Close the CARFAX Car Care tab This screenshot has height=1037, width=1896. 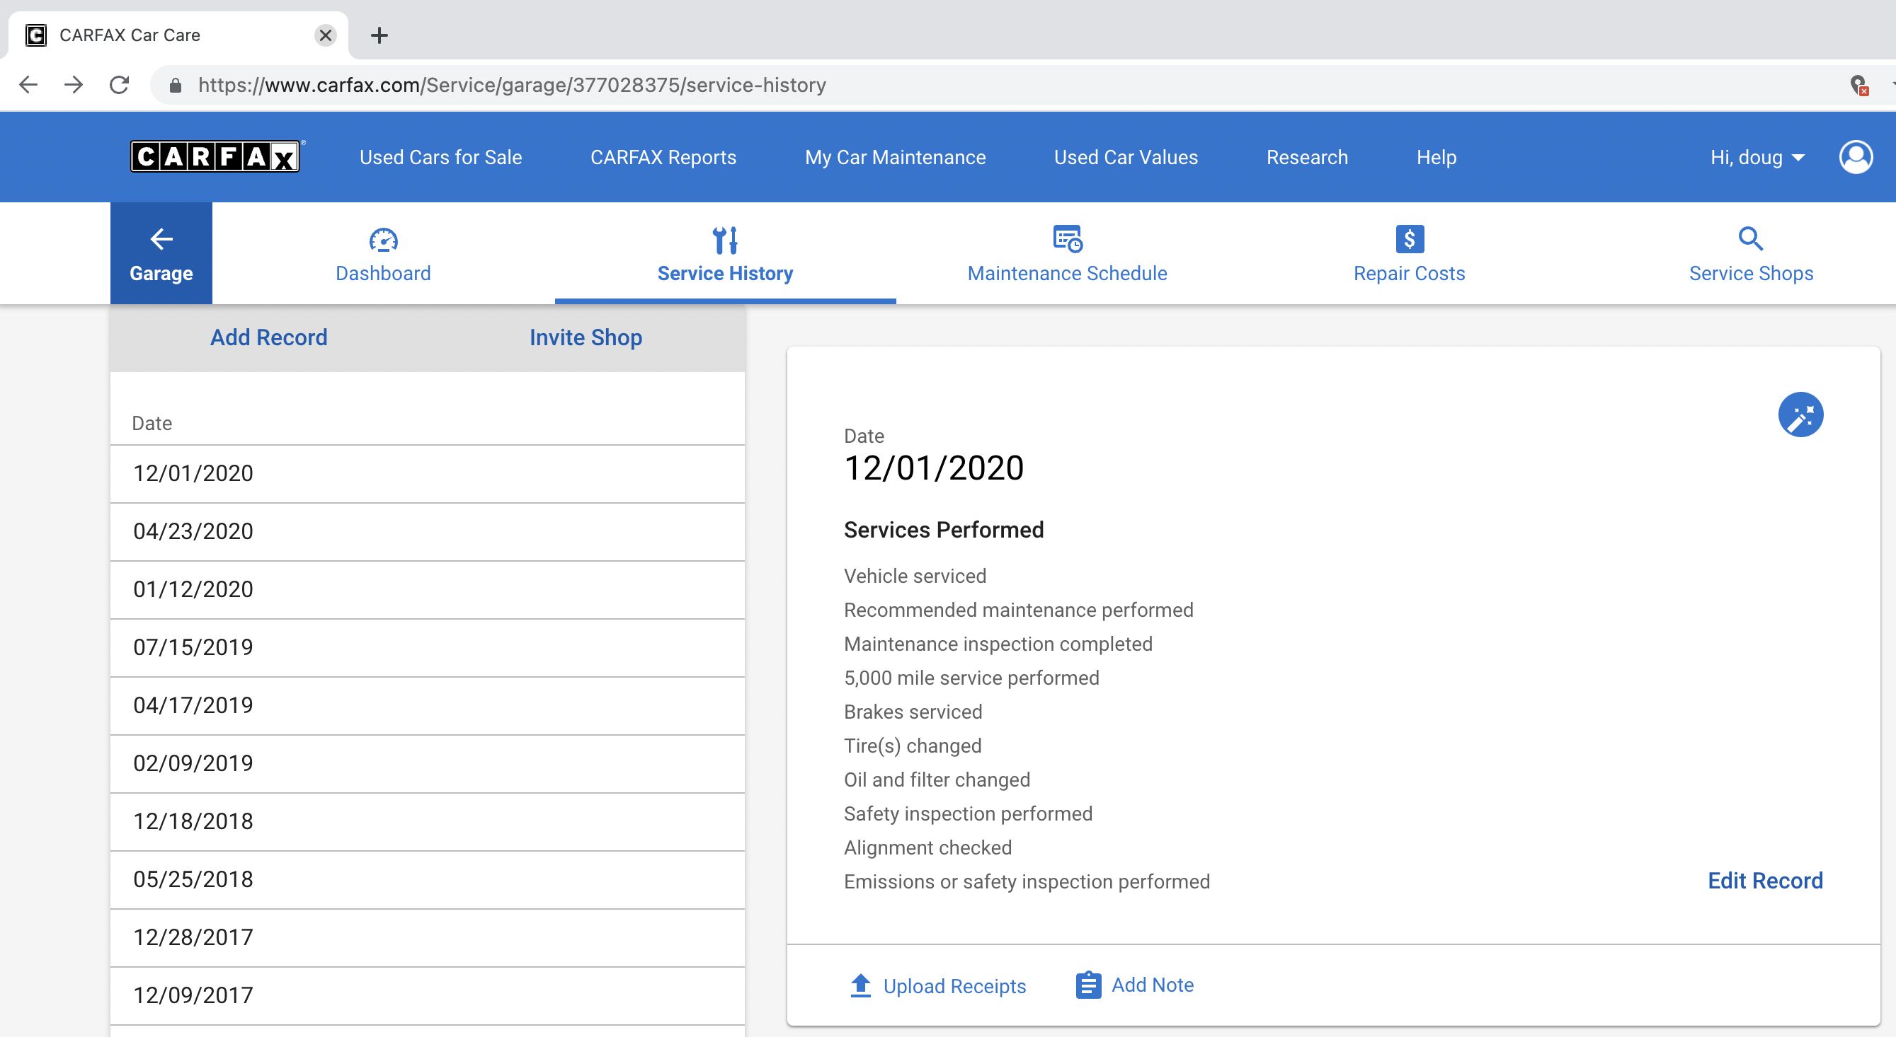pyautogui.click(x=326, y=35)
